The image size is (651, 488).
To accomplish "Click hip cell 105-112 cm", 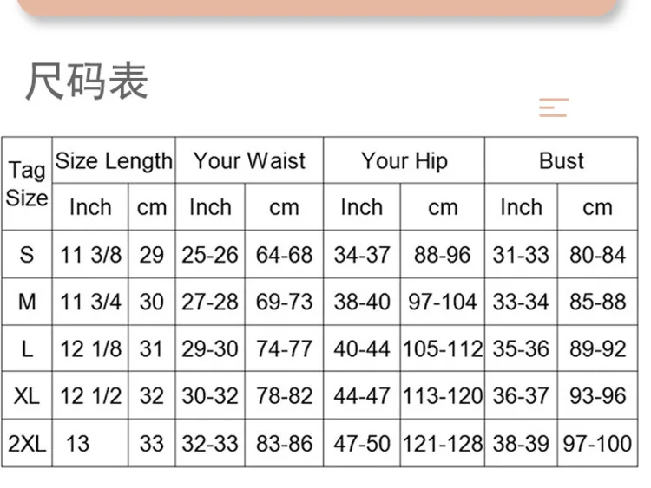I will point(443,348).
